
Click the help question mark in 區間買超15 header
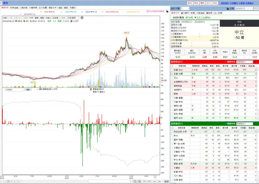[225, 62]
